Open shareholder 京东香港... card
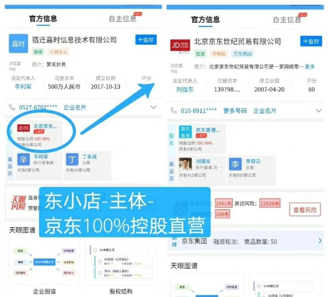The width and height of the screenshot is (328, 297). 201,138
